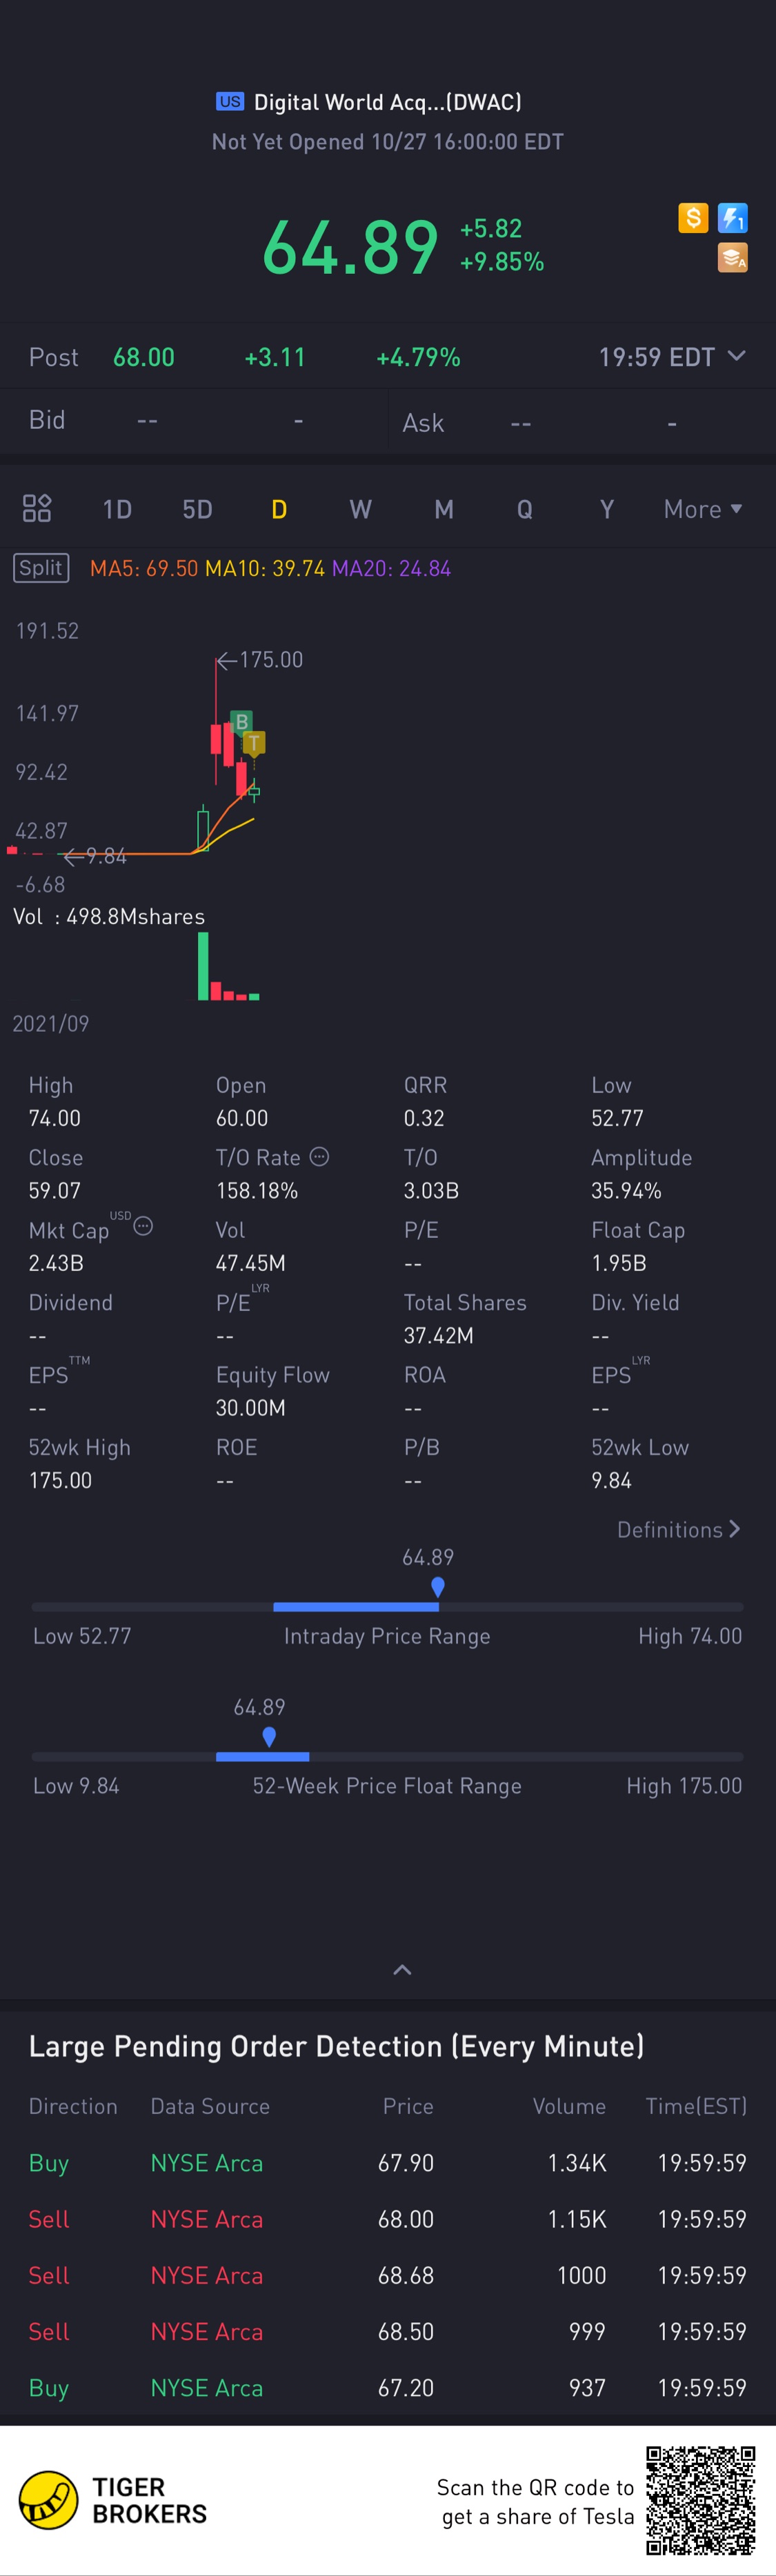Viewport: 776px width, 2576px height.
Task: Select the 1D chart tab
Action: coord(117,509)
